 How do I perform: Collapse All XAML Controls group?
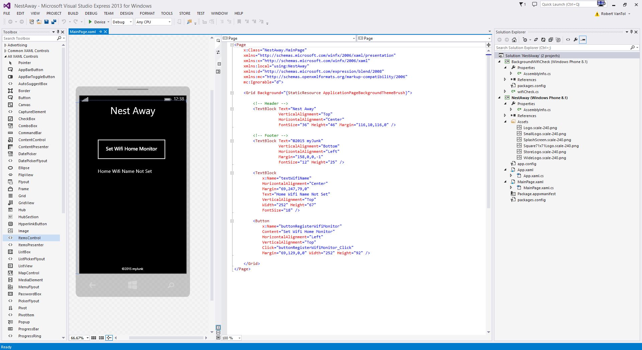[5, 56]
